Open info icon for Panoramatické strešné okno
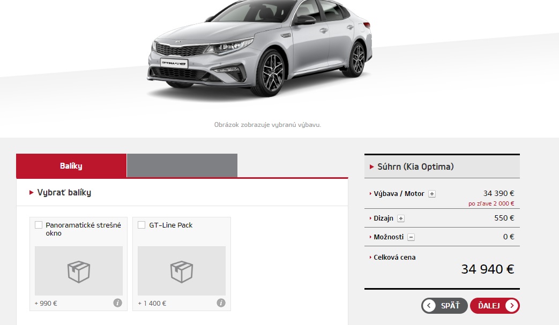Screen dimensions: 559x325 (x=118, y=303)
